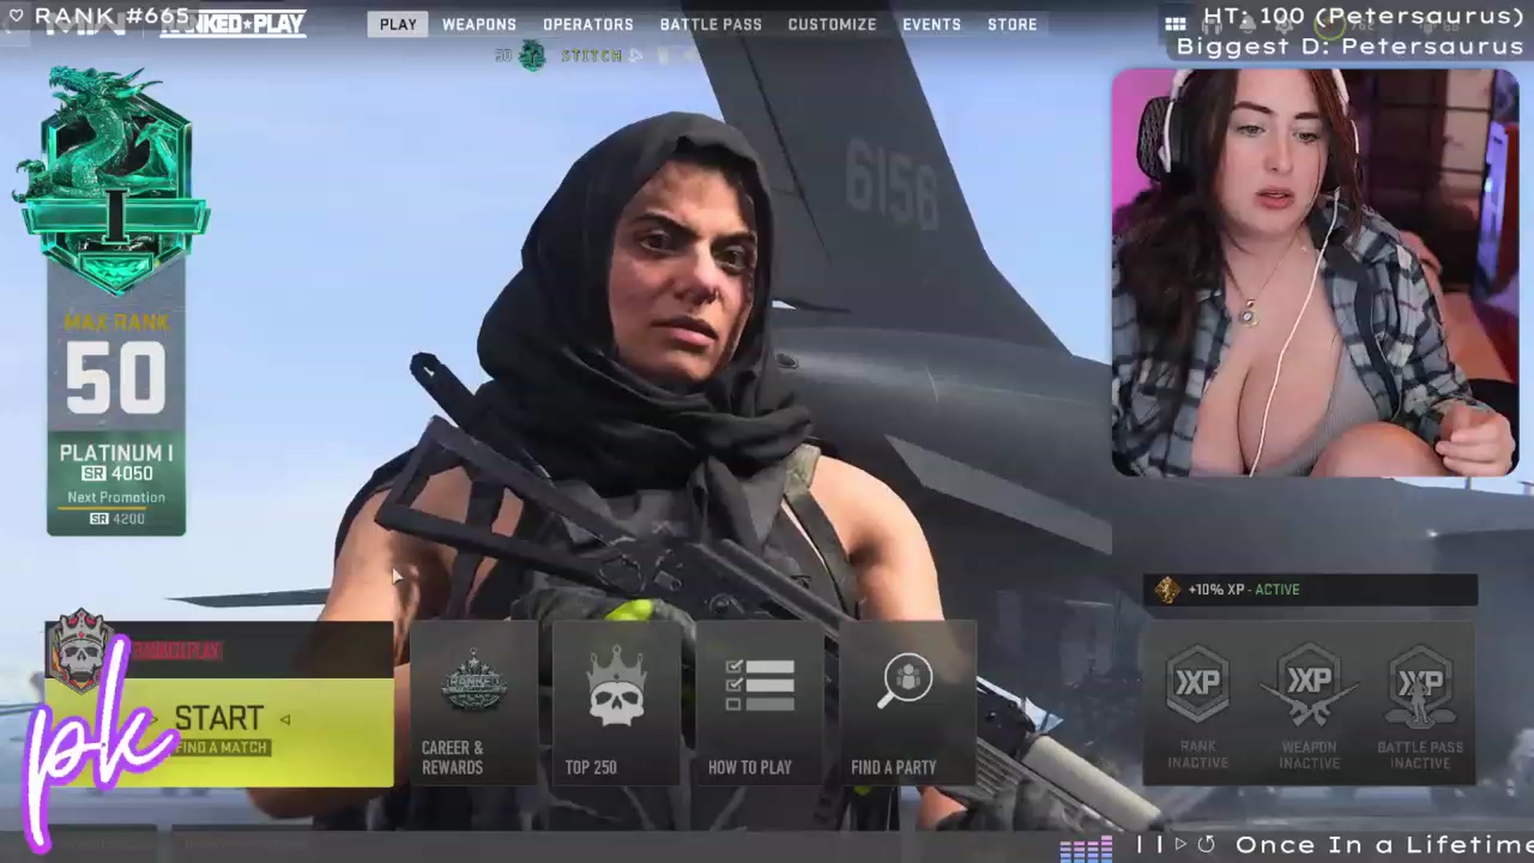Click the gold +10% XP bonus icon
The width and height of the screenshot is (1534, 863).
point(1167,590)
